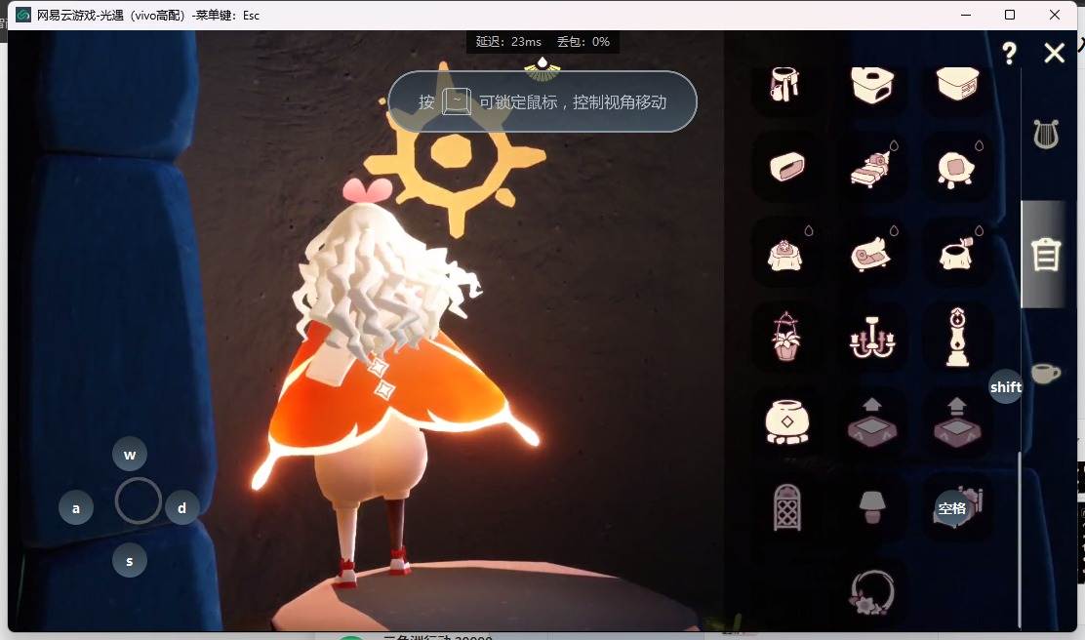
Task: Select the chaise lounge sofa prop
Action: pos(871,254)
